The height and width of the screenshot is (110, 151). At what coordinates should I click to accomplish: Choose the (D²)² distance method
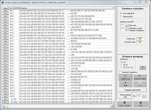[x=124, y=65]
